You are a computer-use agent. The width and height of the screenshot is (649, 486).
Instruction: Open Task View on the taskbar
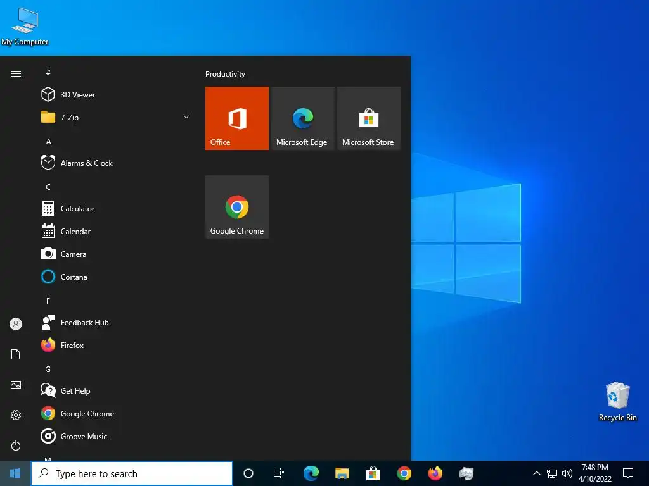279,473
